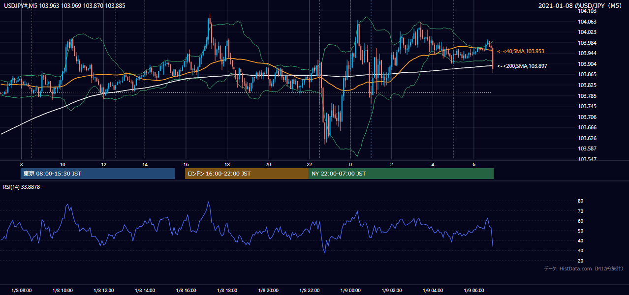The image size is (629, 295).
Task: Click hour label 0 under the price chart
Action: click(x=350, y=164)
